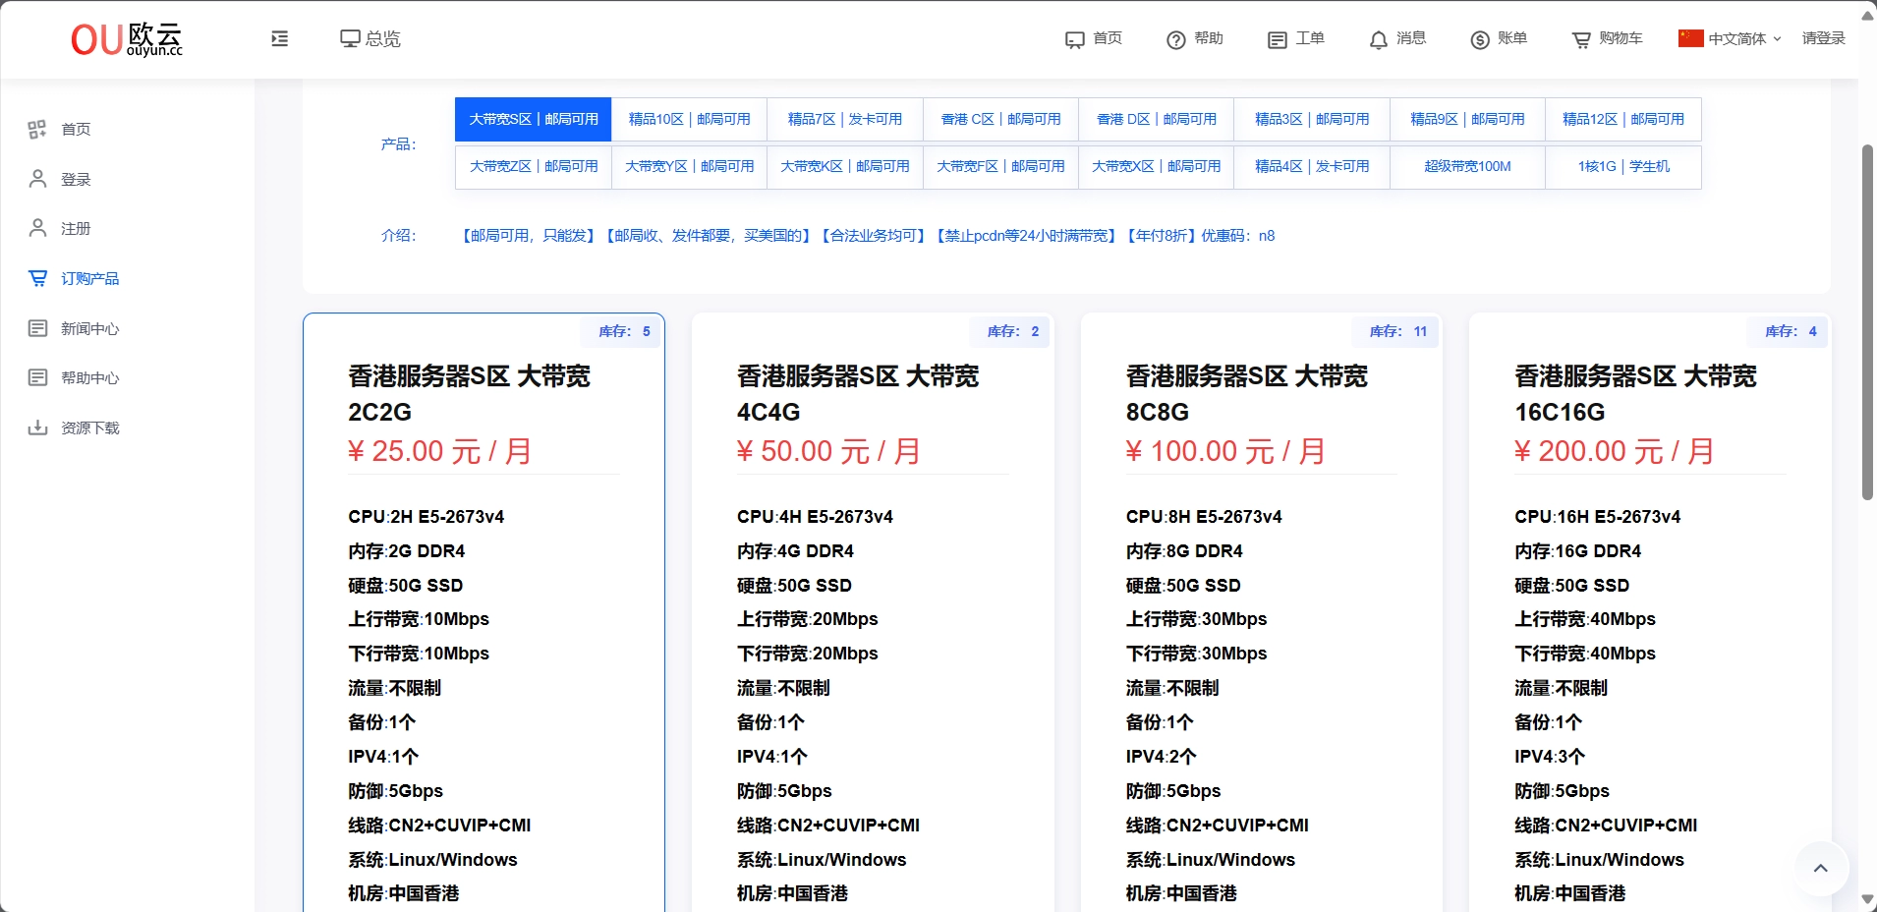Click the 16C16G product card title

point(1635,394)
